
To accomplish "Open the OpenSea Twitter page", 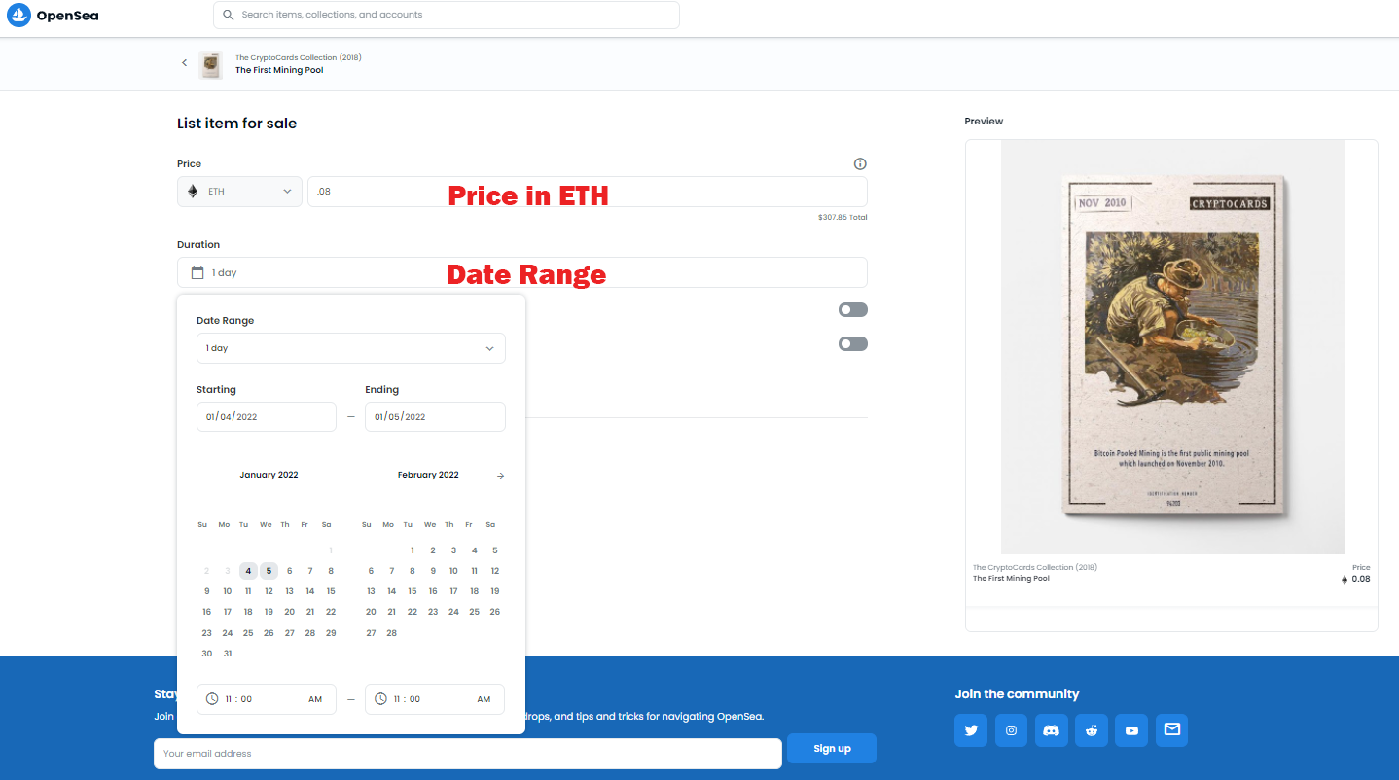I will [970, 730].
